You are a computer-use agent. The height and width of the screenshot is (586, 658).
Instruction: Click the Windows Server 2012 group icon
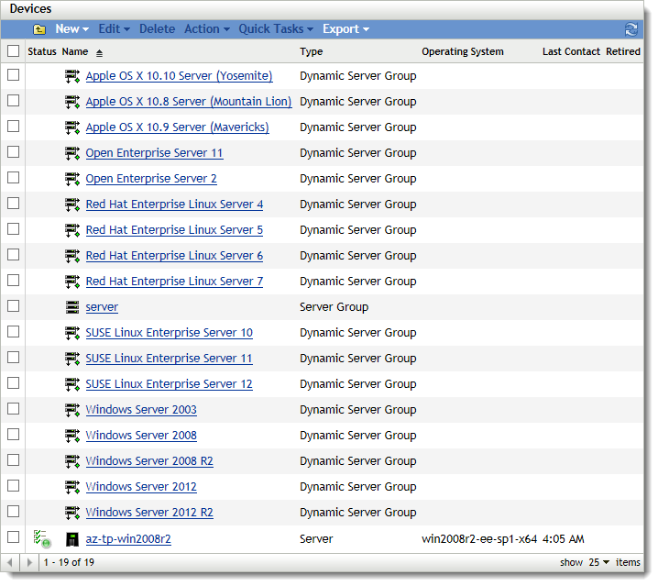coord(72,487)
